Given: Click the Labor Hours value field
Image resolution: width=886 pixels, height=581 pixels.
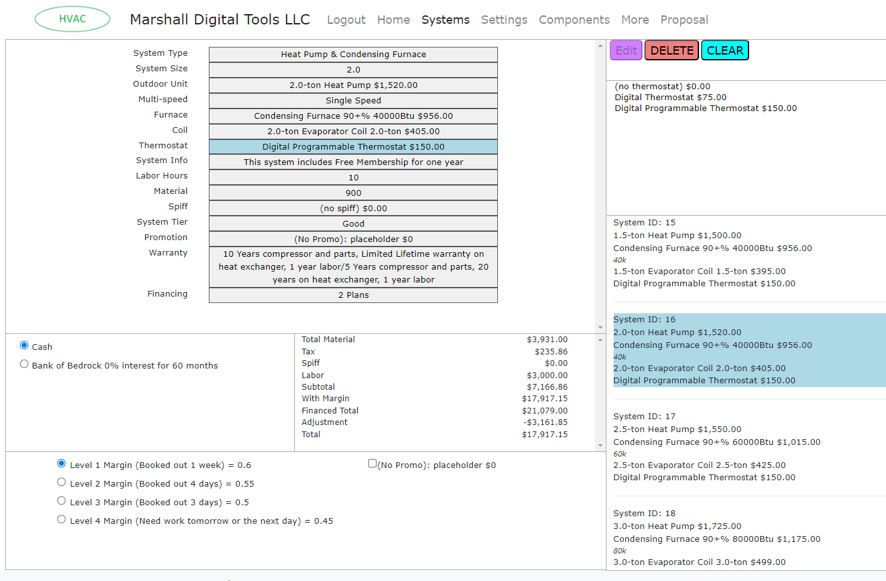Looking at the screenshot, I should (353, 178).
